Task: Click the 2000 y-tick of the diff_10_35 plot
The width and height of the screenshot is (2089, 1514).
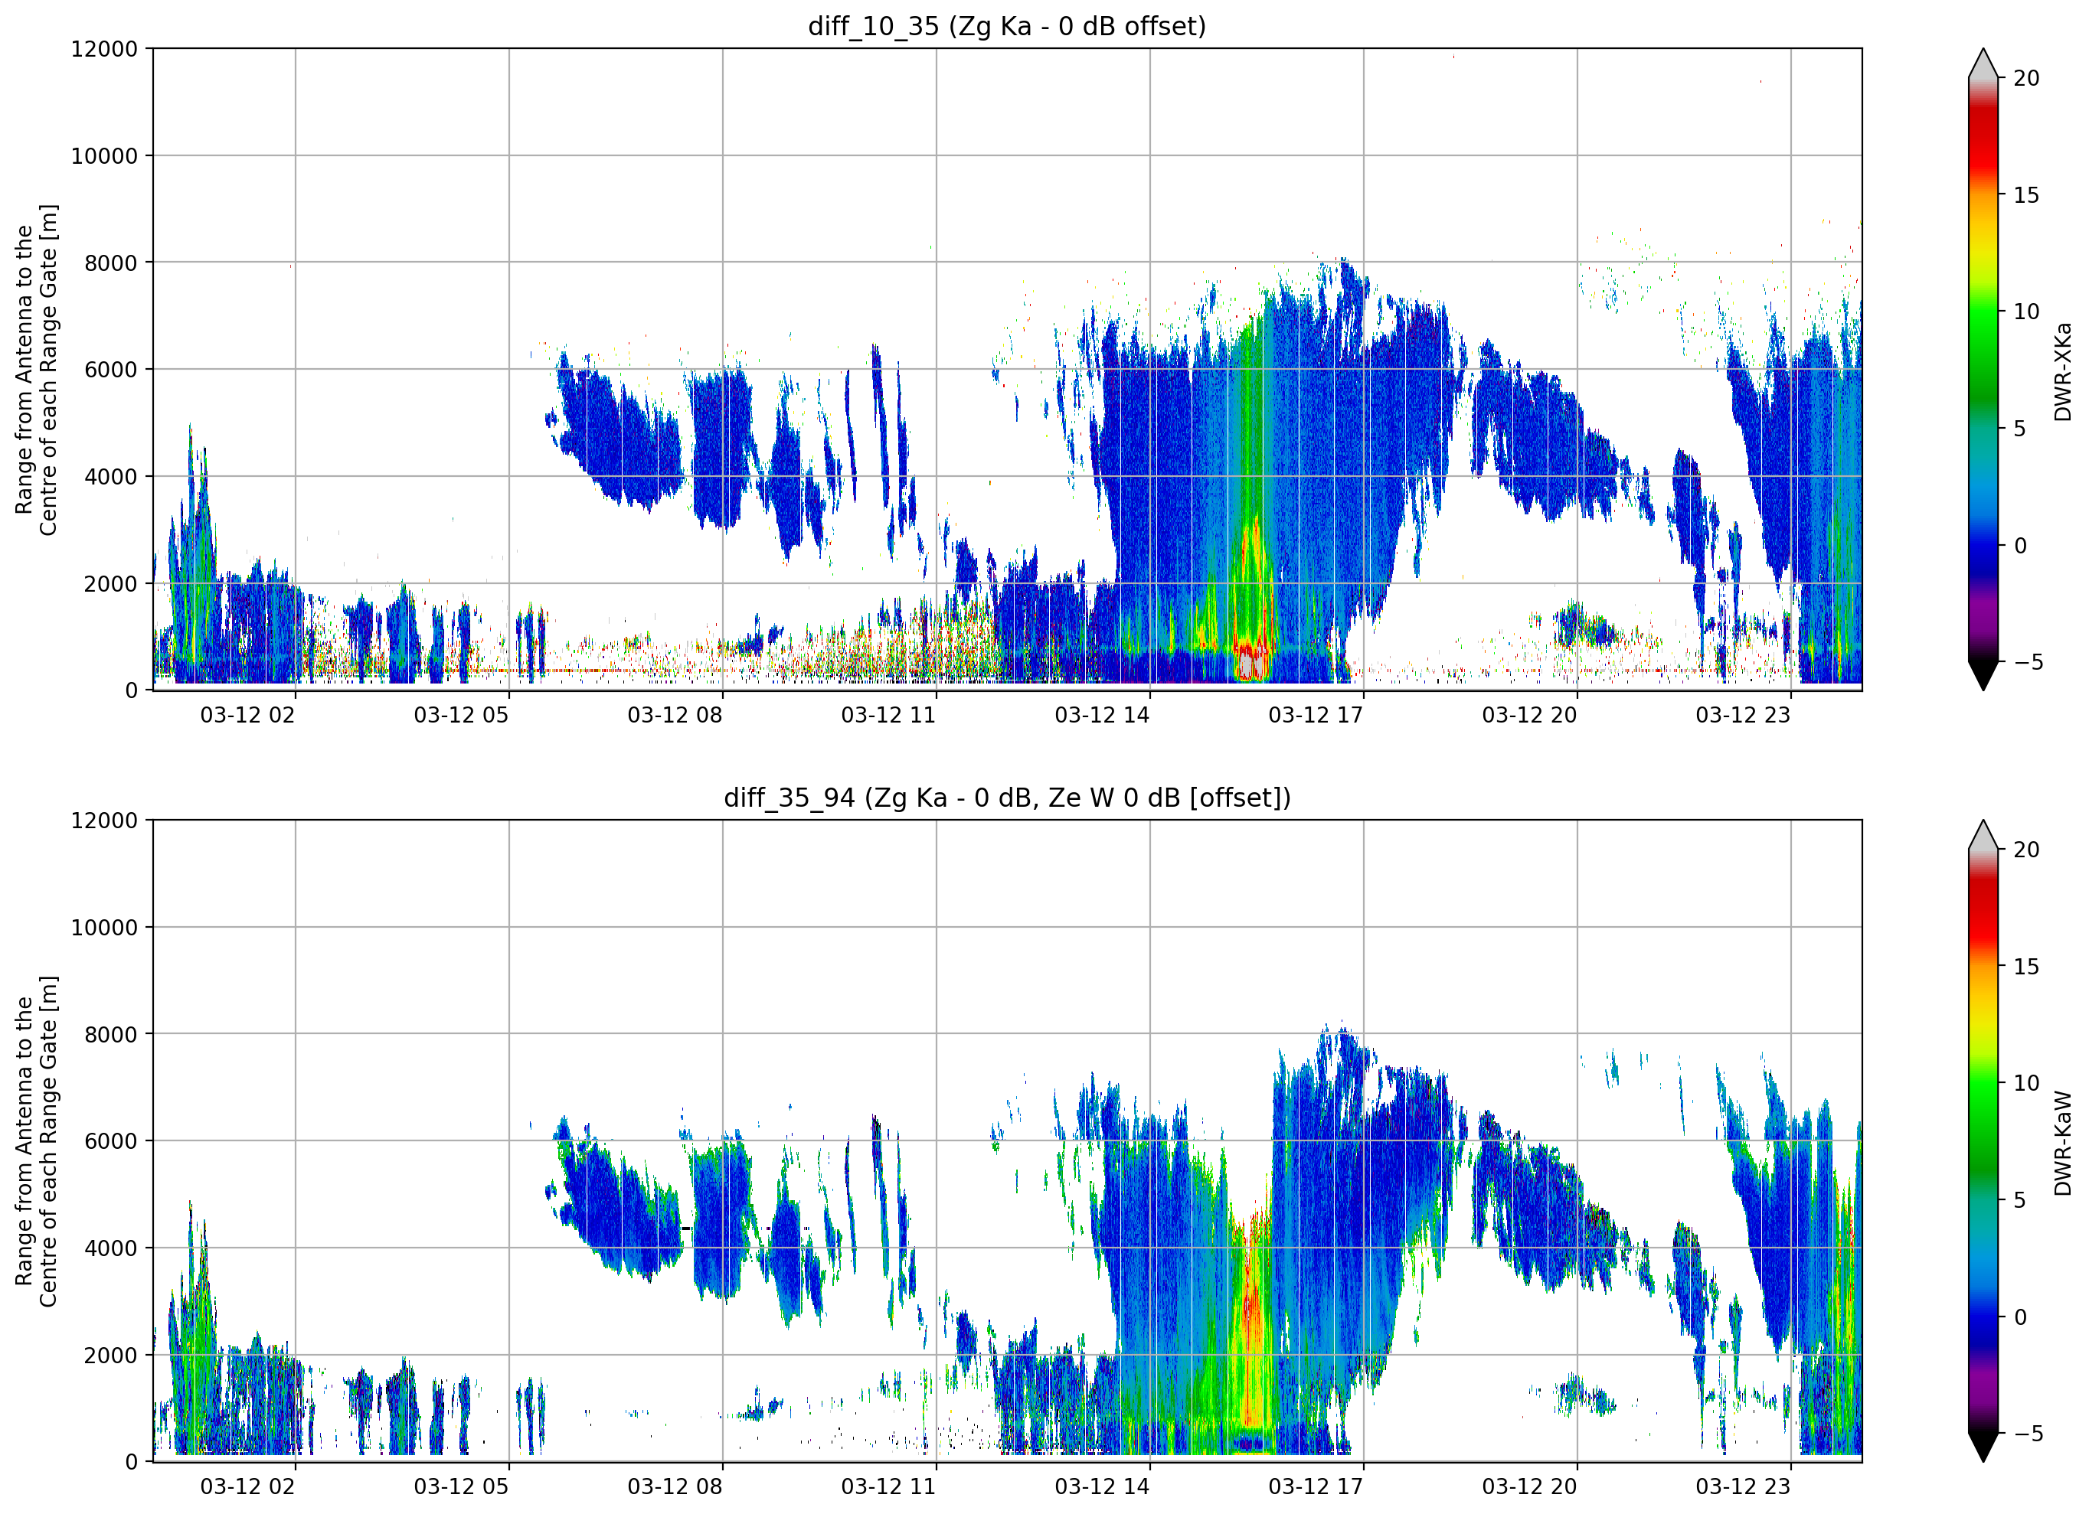Action: pos(110,583)
